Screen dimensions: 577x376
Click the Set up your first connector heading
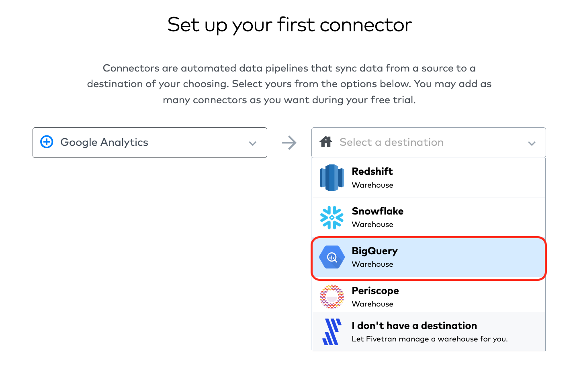point(289,25)
